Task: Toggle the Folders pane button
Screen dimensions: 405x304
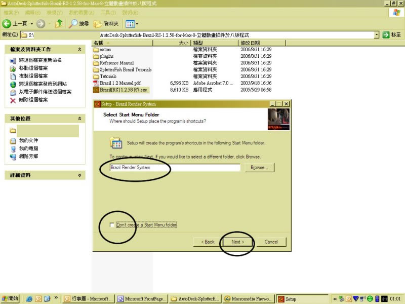Action: 106,24
